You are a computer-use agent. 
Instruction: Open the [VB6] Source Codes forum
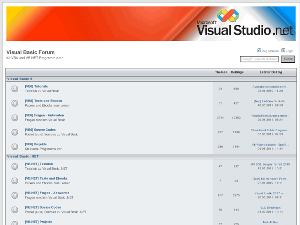coord(40,130)
